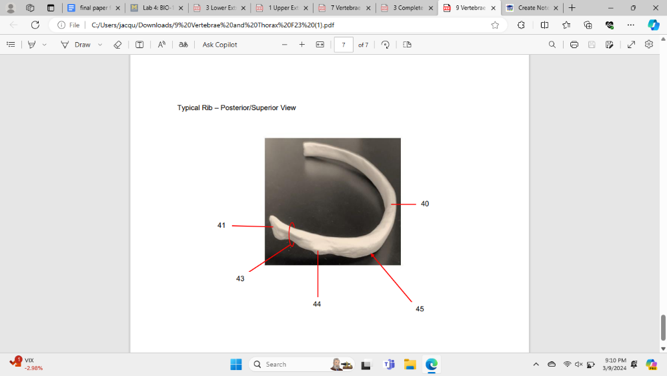This screenshot has height=376, width=667.
Task: Toggle the Draw tool
Action: (75, 45)
